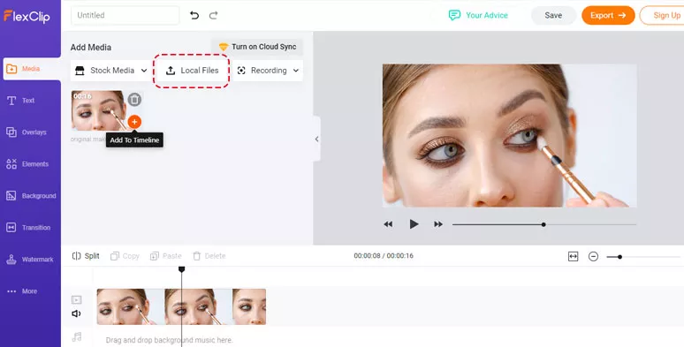Click the FlexClip logo
684x347 pixels.
pos(27,17)
